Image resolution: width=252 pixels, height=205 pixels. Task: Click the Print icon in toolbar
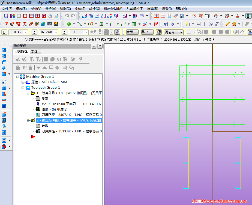(50, 16)
